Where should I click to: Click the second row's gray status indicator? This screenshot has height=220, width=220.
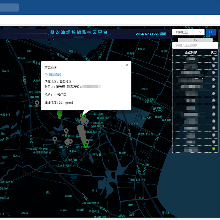coord(213,66)
